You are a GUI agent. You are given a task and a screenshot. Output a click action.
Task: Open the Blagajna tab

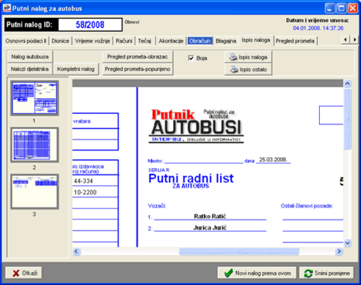coord(226,41)
